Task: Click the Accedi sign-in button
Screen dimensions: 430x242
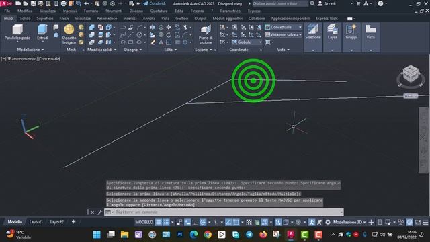Action: tap(327, 3)
